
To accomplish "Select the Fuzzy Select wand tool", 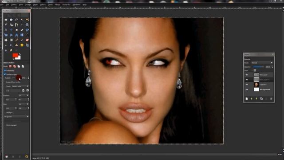I will [22, 20].
